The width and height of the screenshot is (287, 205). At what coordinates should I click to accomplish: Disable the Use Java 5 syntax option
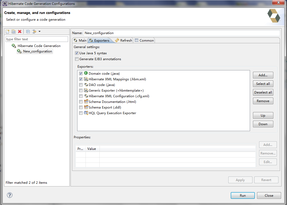tap(77, 53)
